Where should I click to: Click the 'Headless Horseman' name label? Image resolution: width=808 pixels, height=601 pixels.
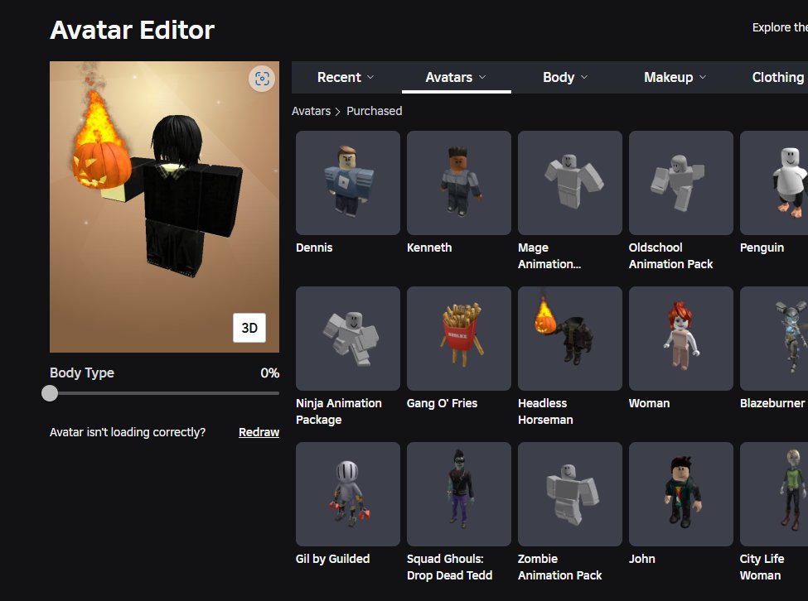tap(545, 411)
